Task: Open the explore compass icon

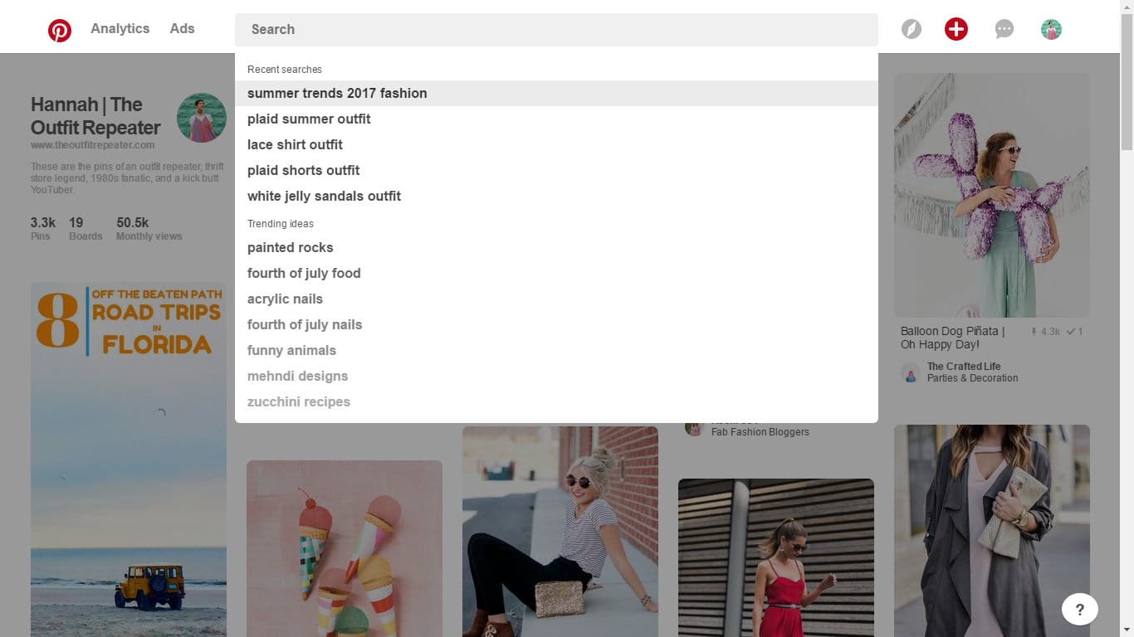Action: (x=911, y=29)
